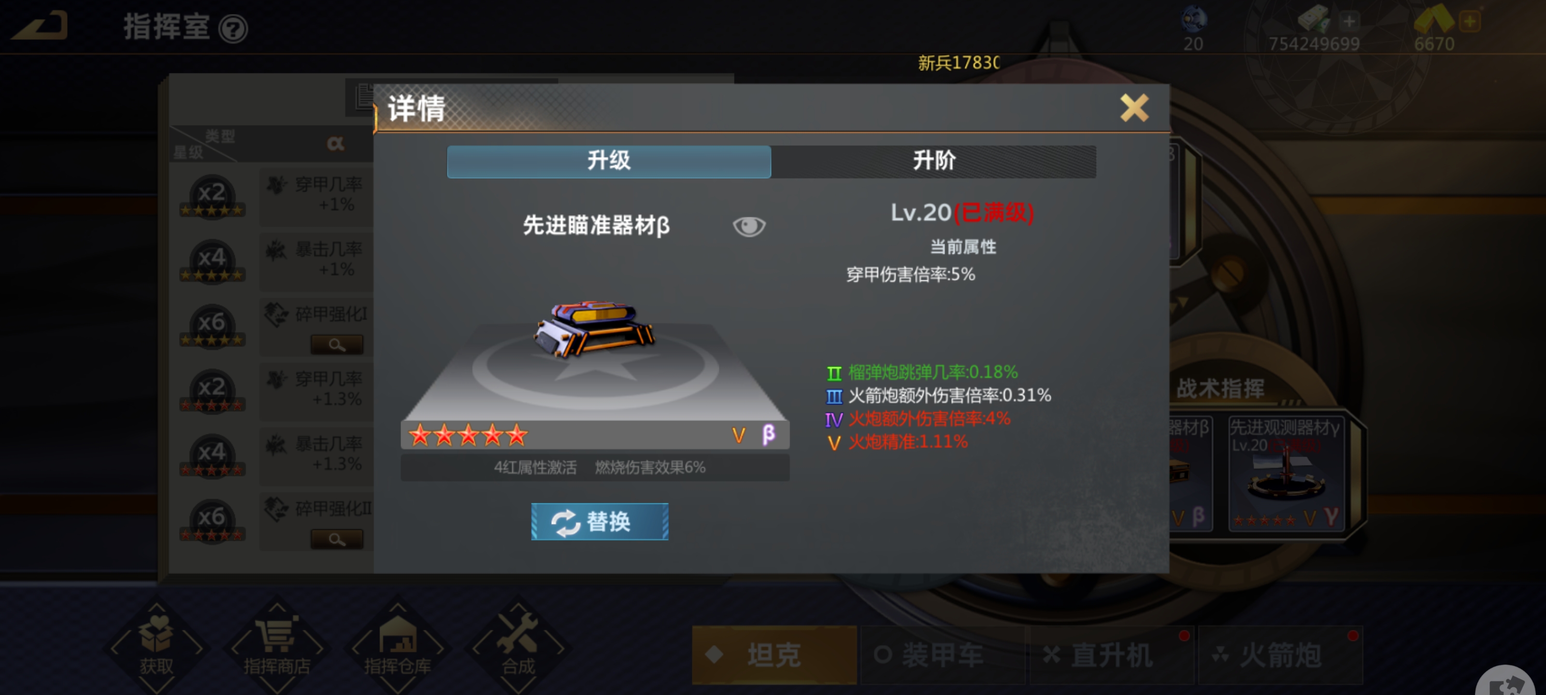Click the 替换 replace button
The width and height of the screenshot is (1546, 695).
pos(600,521)
